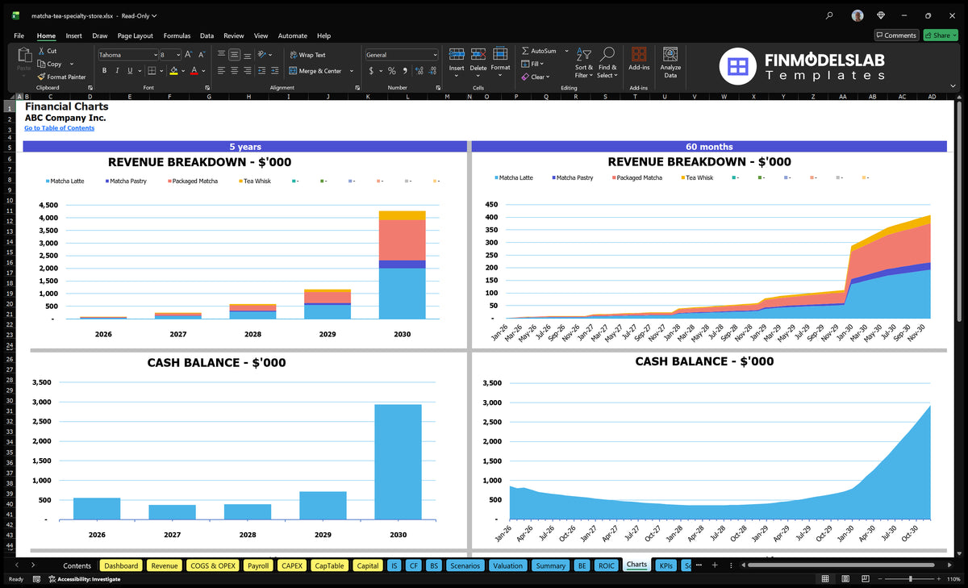Click the Format Painter brush icon
This screenshot has width=968, height=588.
click(40, 77)
